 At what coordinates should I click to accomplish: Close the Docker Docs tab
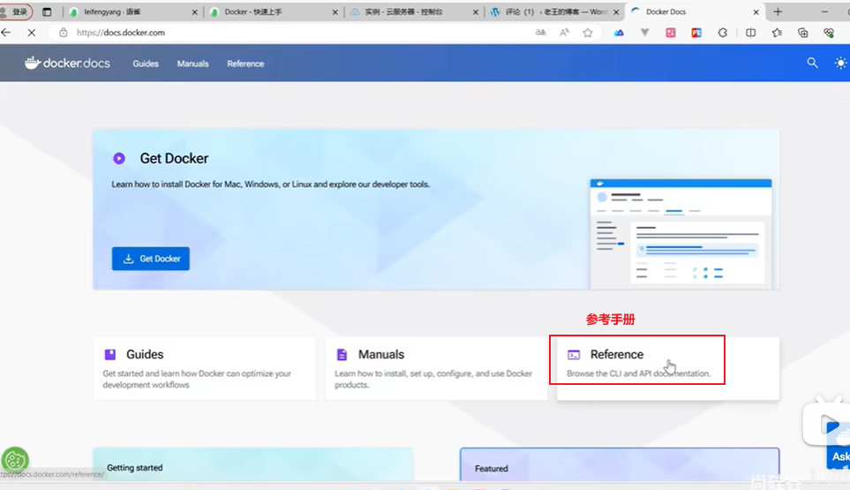click(756, 12)
